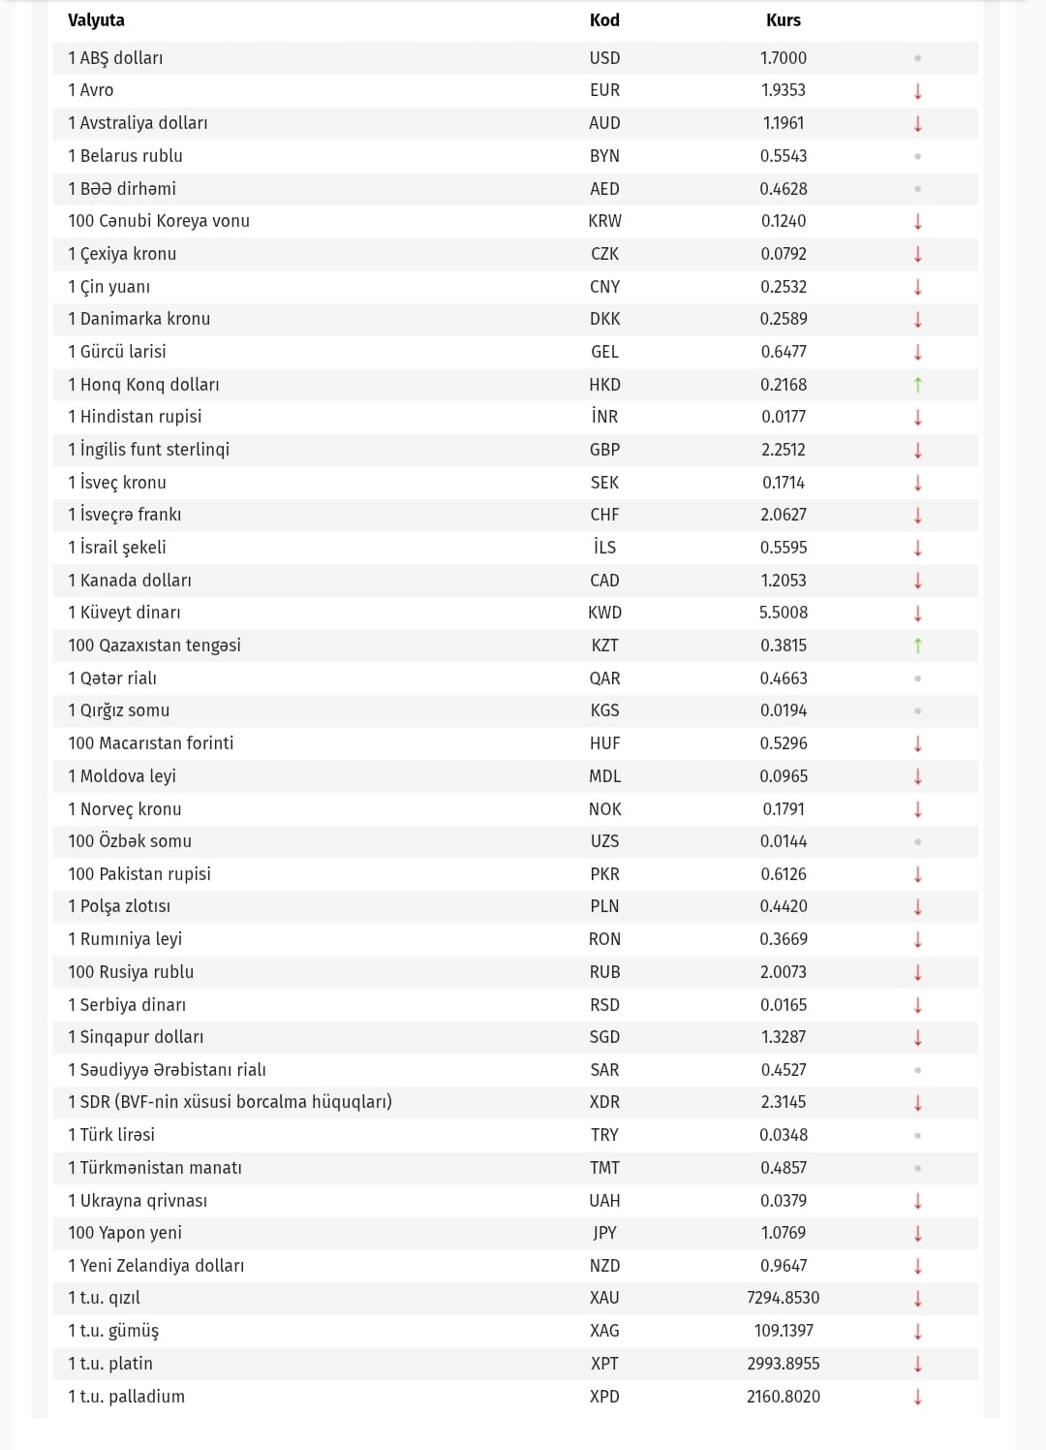
Task: Click the red down arrow for XPD
Action: click(918, 1397)
